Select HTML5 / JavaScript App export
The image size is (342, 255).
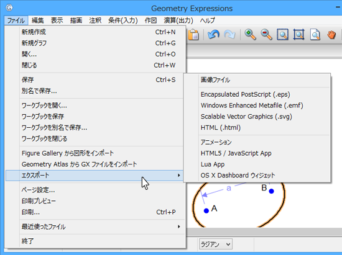236,153
